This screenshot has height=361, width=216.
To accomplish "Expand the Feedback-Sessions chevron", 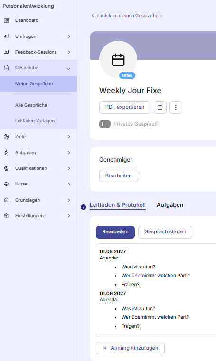I will point(69,52).
